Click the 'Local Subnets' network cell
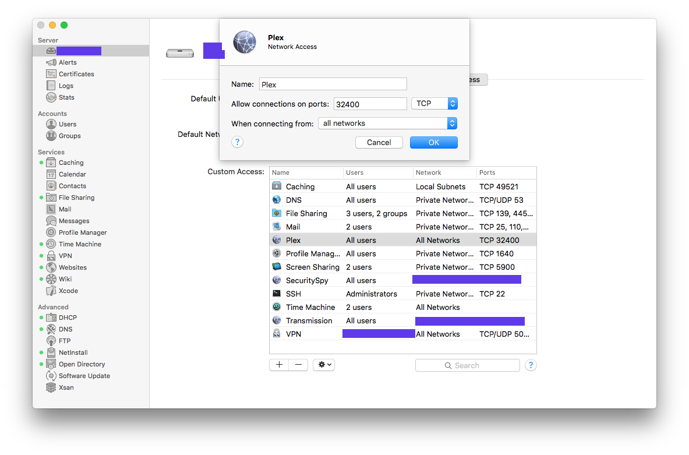The image size is (689, 455). (440, 186)
